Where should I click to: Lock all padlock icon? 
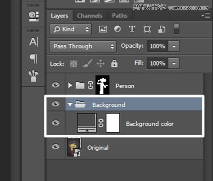pyautogui.click(x=114, y=63)
